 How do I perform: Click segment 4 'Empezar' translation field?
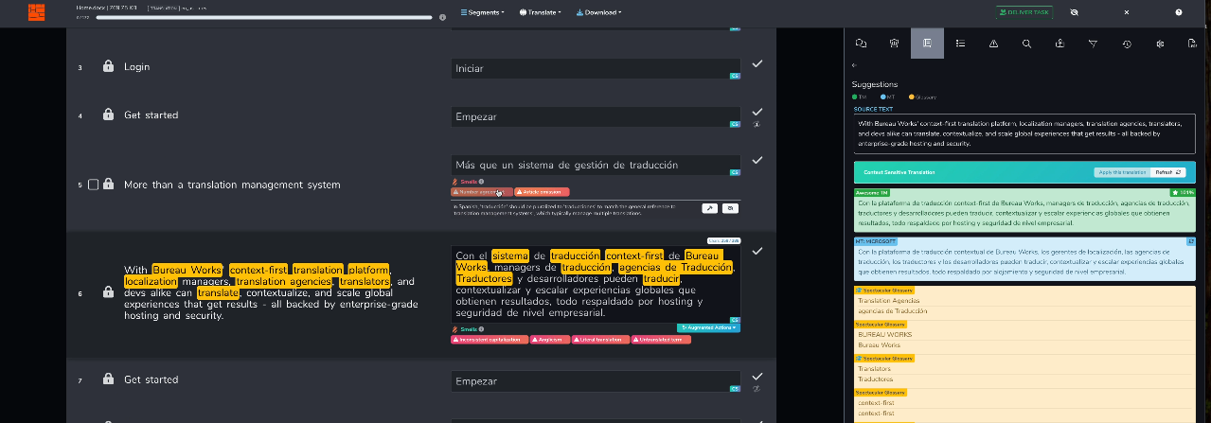(x=596, y=117)
